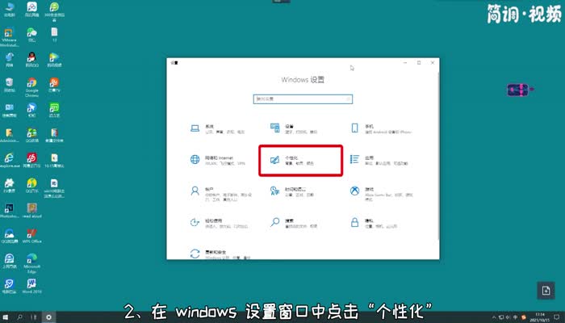Select the 360 browser desktop icon
This screenshot has height=323, width=565.
pyautogui.click(x=54, y=10)
